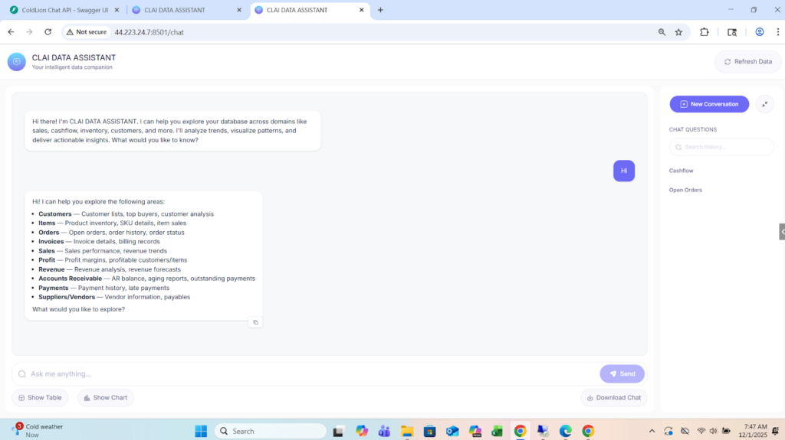Viewport: 785px width, 440px height.
Task: Open the Chrome profile avatar icon
Action: point(759,32)
